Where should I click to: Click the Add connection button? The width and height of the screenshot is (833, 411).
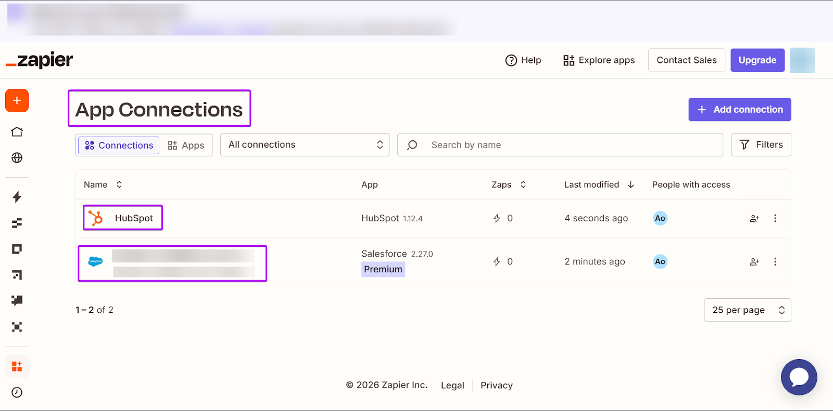pos(740,110)
